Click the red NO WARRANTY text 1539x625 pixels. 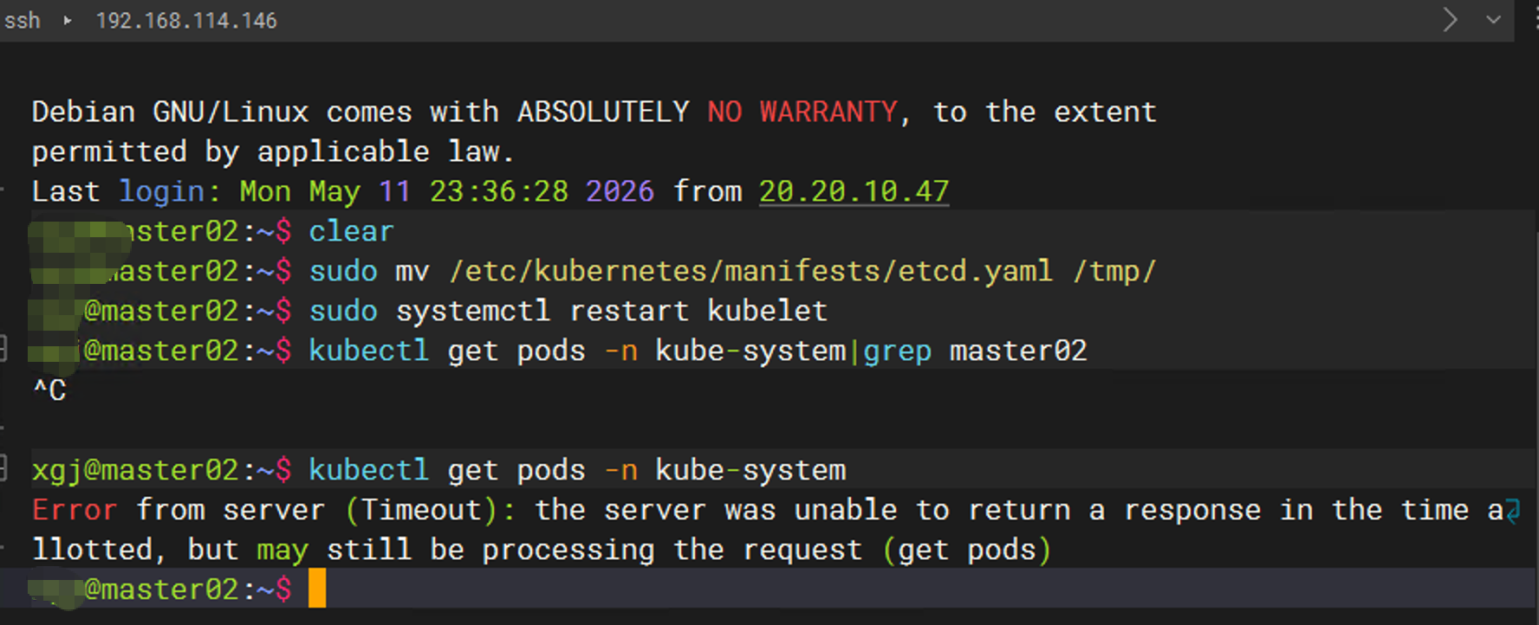point(802,112)
